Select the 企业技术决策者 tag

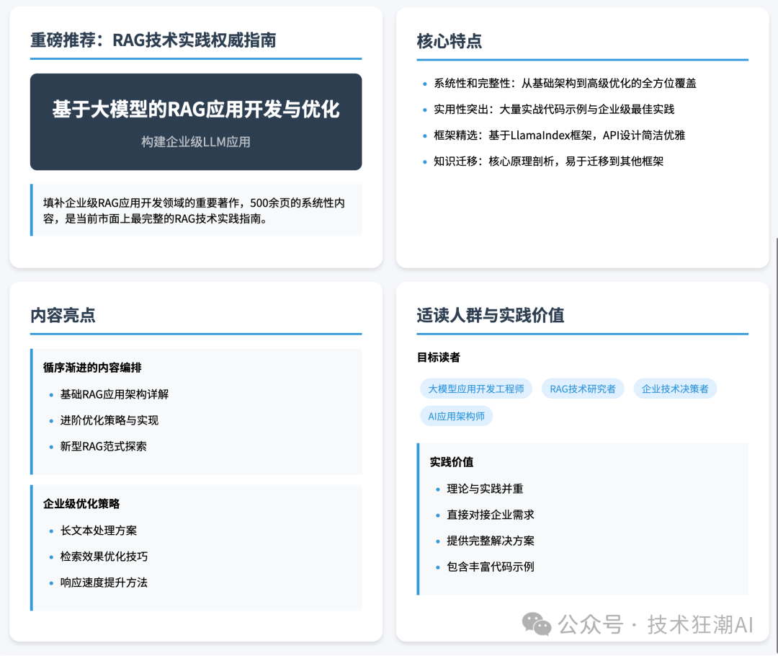coord(675,388)
